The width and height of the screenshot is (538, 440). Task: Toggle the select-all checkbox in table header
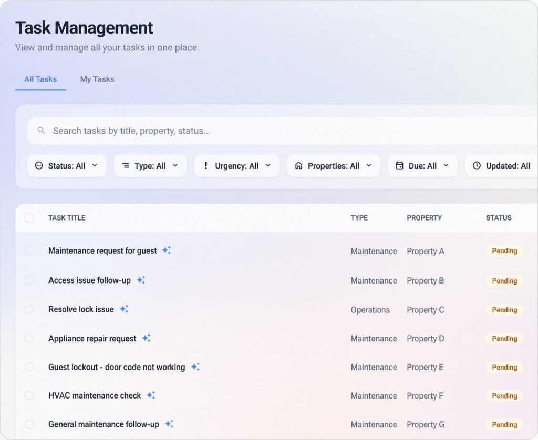[29, 218]
